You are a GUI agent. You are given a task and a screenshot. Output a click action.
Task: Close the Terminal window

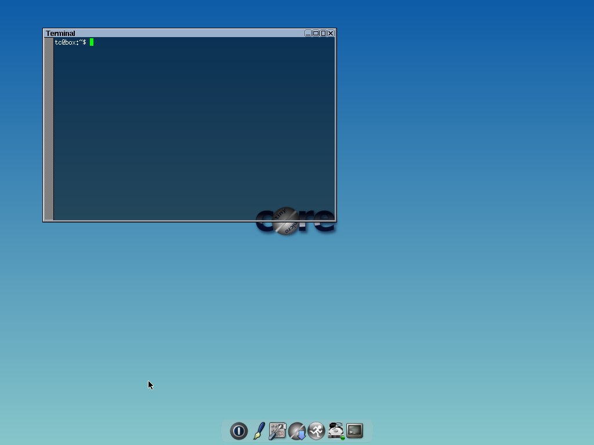click(x=331, y=33)
